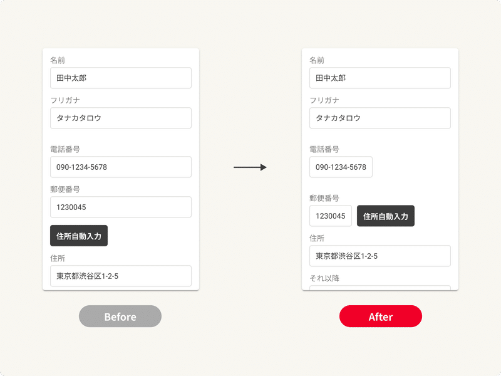Click the フリガナ label in Before form
The image size is (501, 376).
tap(65, 100)
